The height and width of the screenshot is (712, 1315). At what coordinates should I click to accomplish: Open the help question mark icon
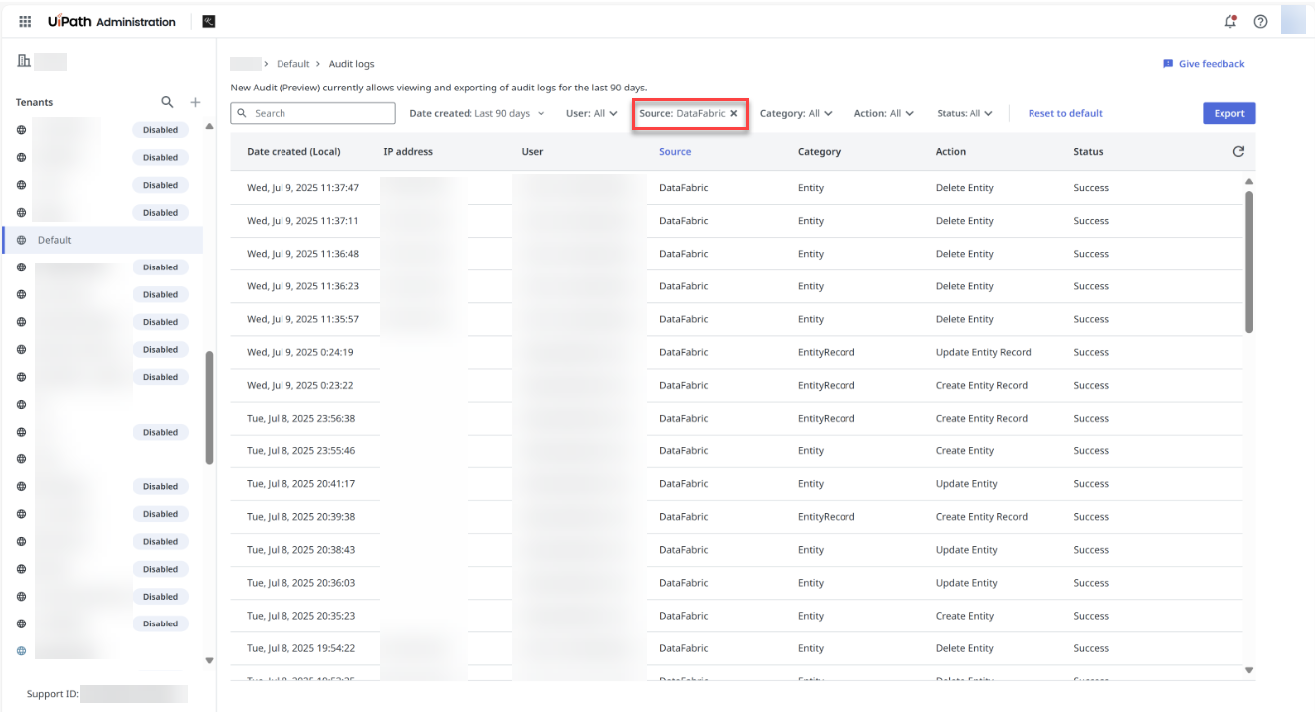(x=1260, y=21)
